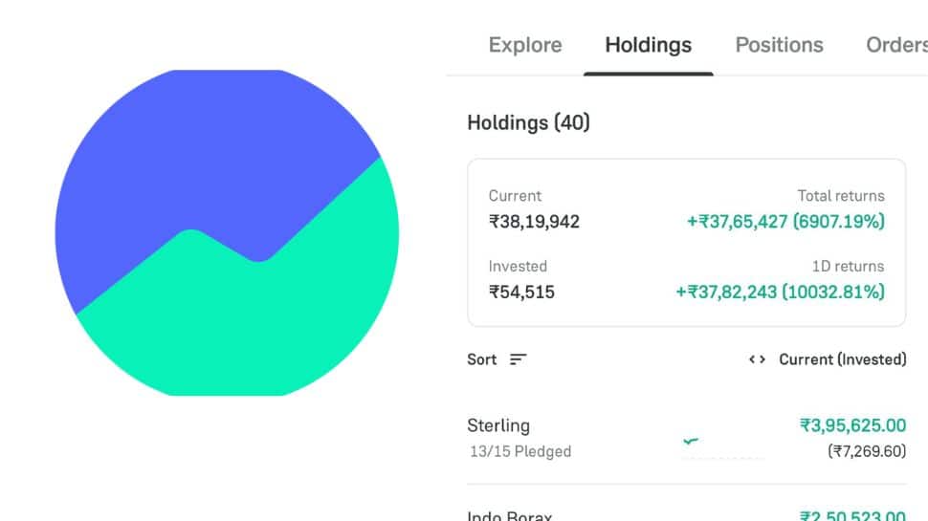
Task: Click the Groww logo circle
Action: (227, 232)
